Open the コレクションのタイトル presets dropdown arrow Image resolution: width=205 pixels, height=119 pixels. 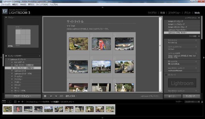coord(196,47)
